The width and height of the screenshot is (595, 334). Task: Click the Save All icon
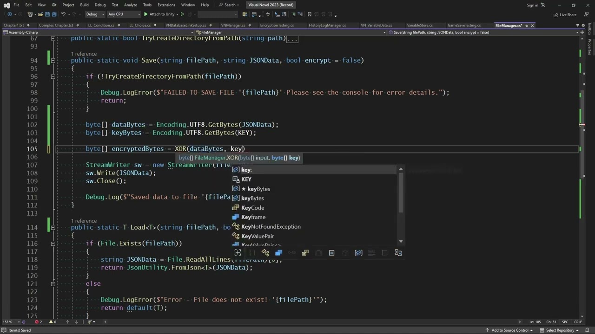(54, 14)
